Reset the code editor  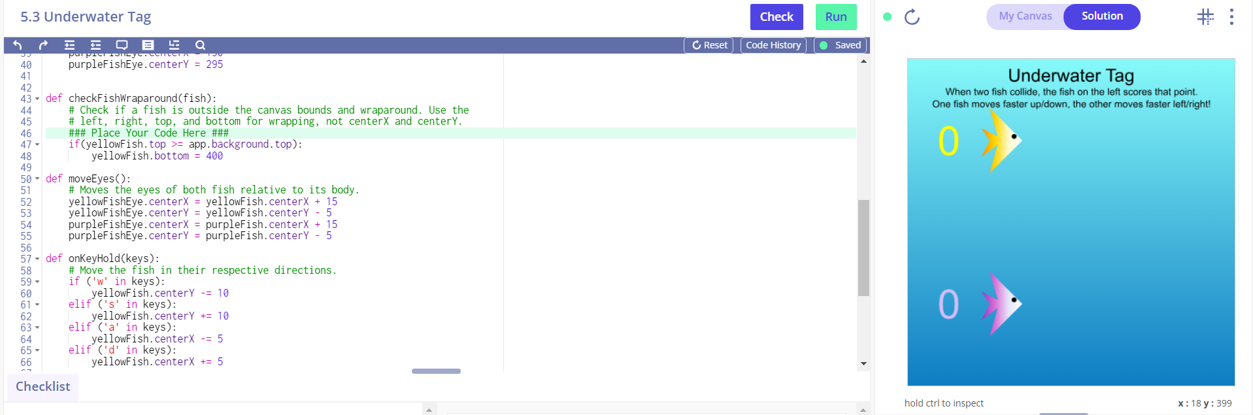coord(709,45)
